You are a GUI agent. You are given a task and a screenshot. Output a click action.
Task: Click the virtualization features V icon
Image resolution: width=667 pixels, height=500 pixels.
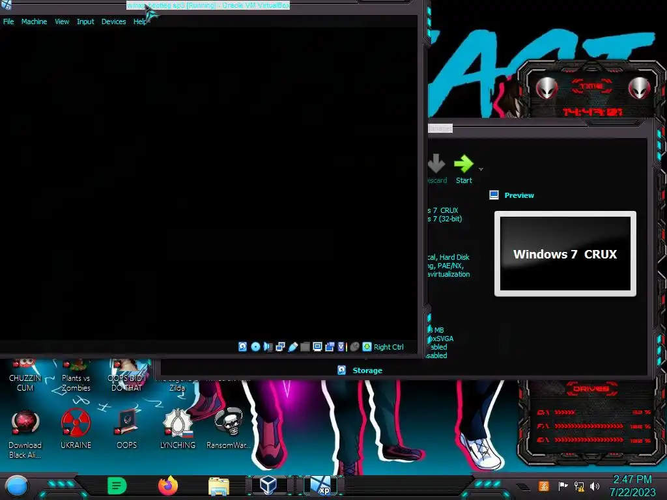(341, 347)
